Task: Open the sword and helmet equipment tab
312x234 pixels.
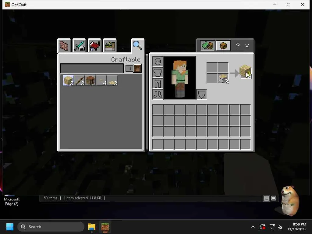Action: pos(80,46)
